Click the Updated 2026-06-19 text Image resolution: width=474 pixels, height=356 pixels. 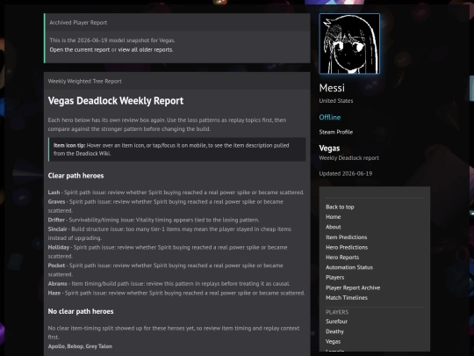346,174
